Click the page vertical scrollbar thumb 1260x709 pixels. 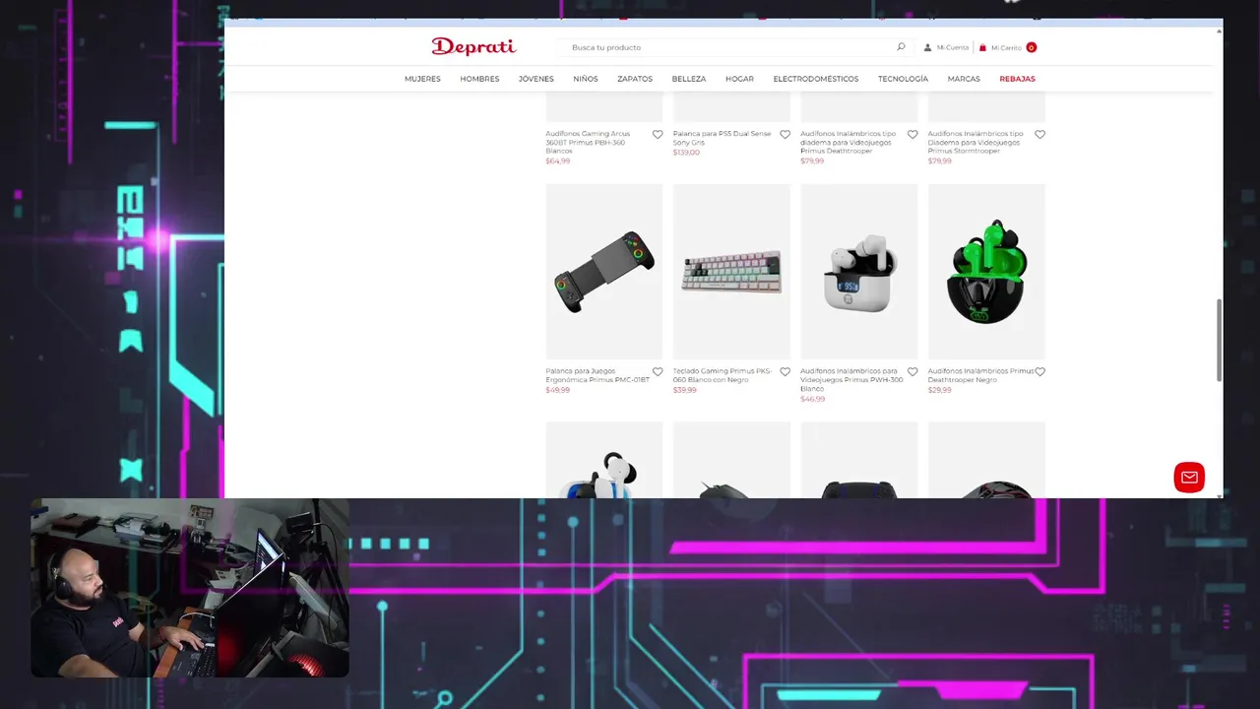point(1219,340)
